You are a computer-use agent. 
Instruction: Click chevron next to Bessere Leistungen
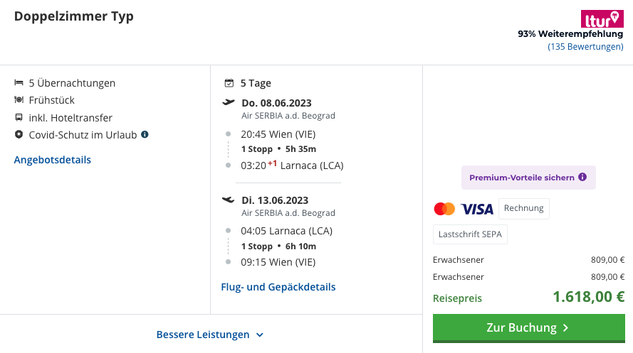tap(260, 335)
